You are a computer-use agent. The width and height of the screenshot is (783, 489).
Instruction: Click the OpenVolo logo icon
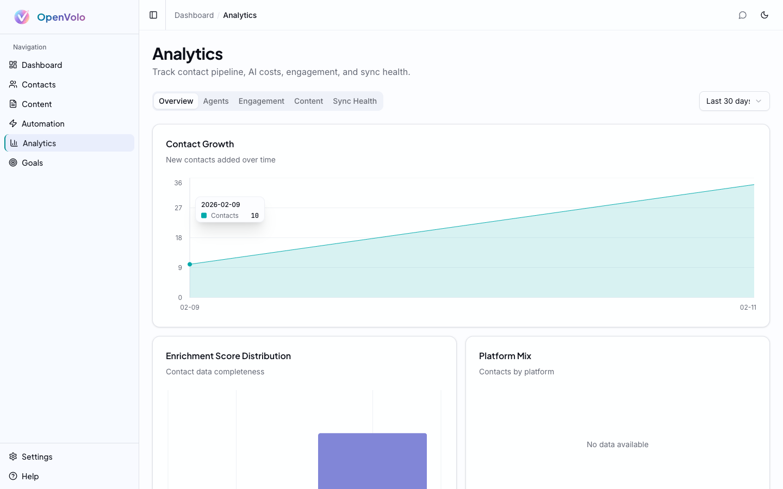22,17
